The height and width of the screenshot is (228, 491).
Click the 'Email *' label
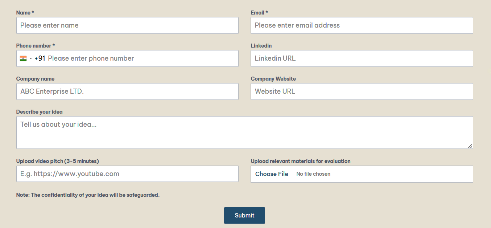click(x=259, y=13)
